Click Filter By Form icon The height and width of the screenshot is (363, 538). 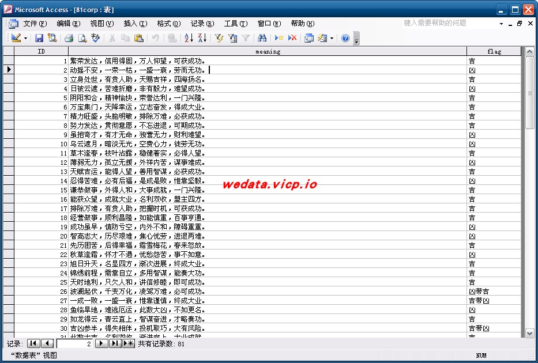coord(232,38)
